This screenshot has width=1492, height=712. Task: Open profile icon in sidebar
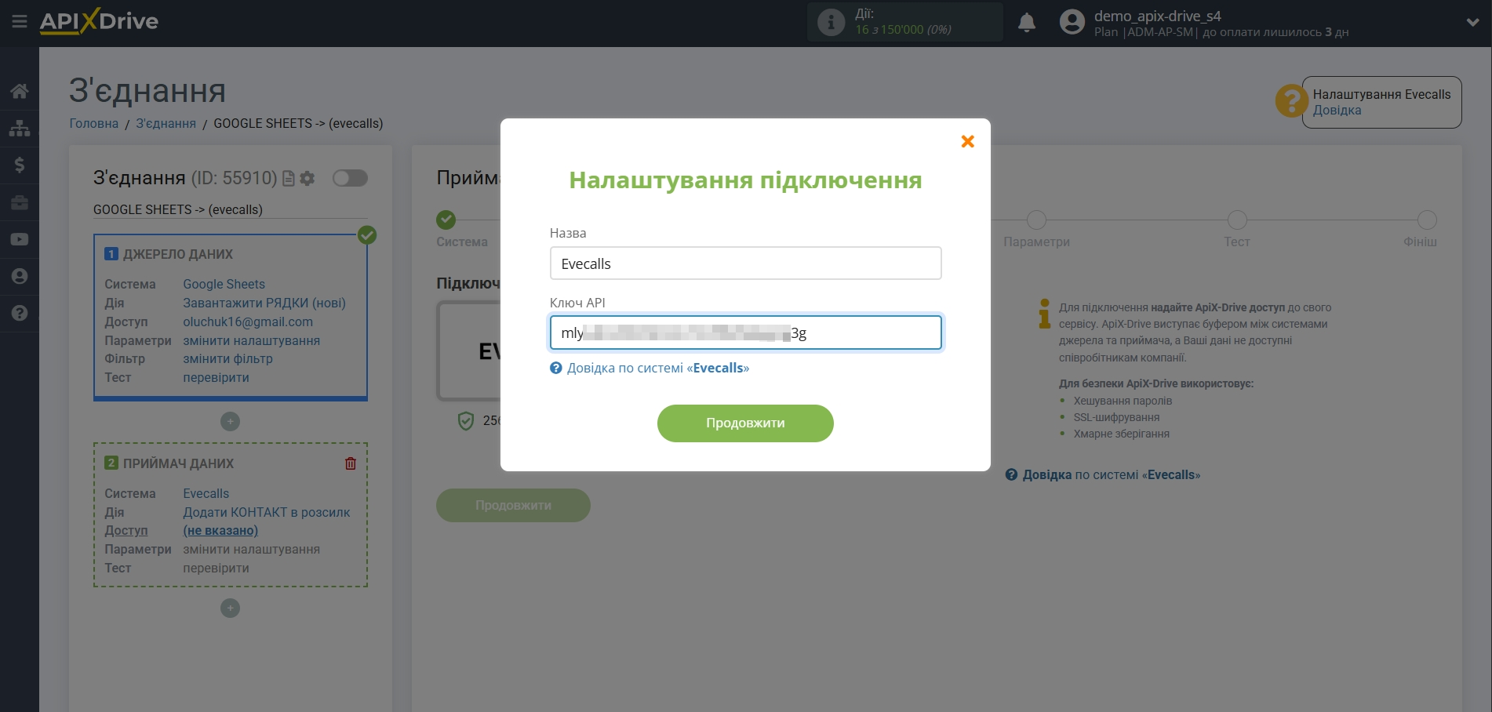[20, 276]
